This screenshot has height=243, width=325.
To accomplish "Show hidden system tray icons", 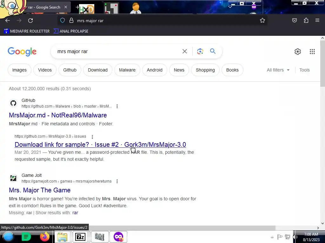I will tap(272, 237).
